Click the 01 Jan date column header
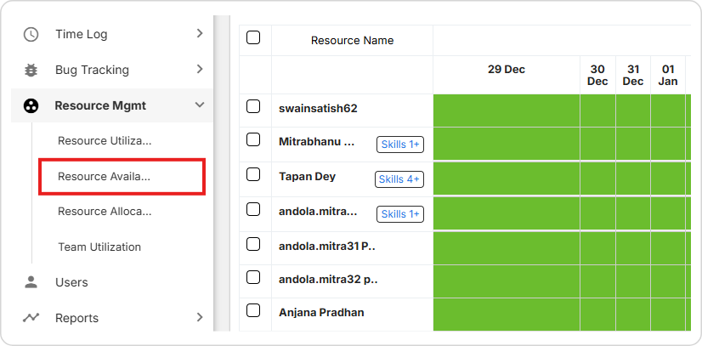Image resolution: width=702 pixels, height=346 pixels. (668, 75)
